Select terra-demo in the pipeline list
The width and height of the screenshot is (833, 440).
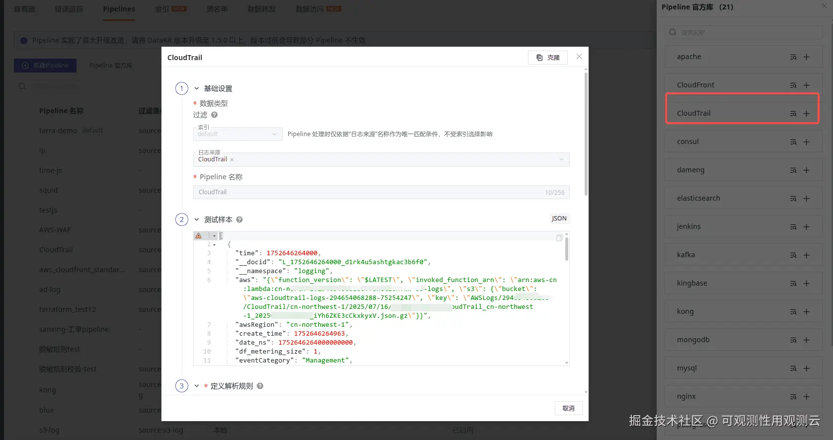coord(58,131)
